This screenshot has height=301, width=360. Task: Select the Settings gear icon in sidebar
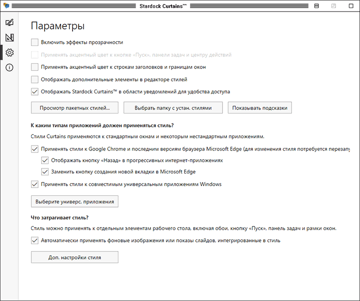point(9,52)
